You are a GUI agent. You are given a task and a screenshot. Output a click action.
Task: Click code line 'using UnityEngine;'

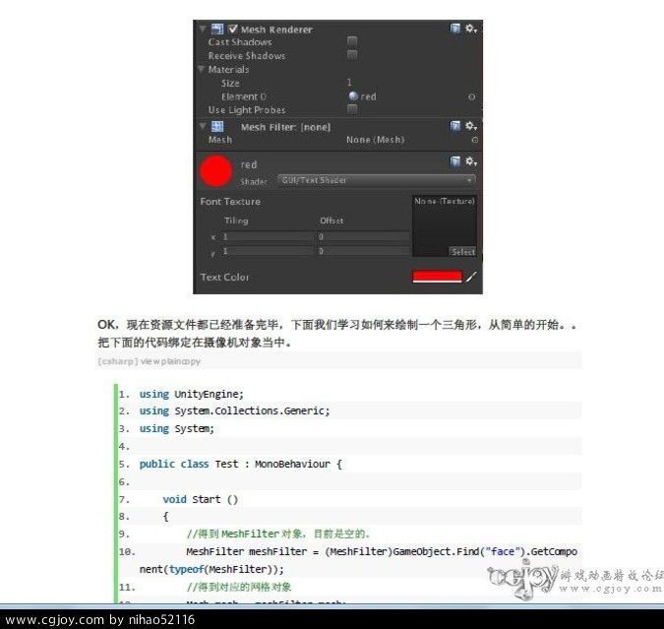tap(192, 394)
